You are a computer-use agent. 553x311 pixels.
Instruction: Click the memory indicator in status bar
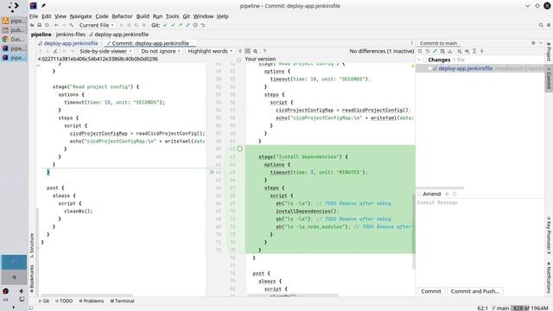click(x=530, y=308)
